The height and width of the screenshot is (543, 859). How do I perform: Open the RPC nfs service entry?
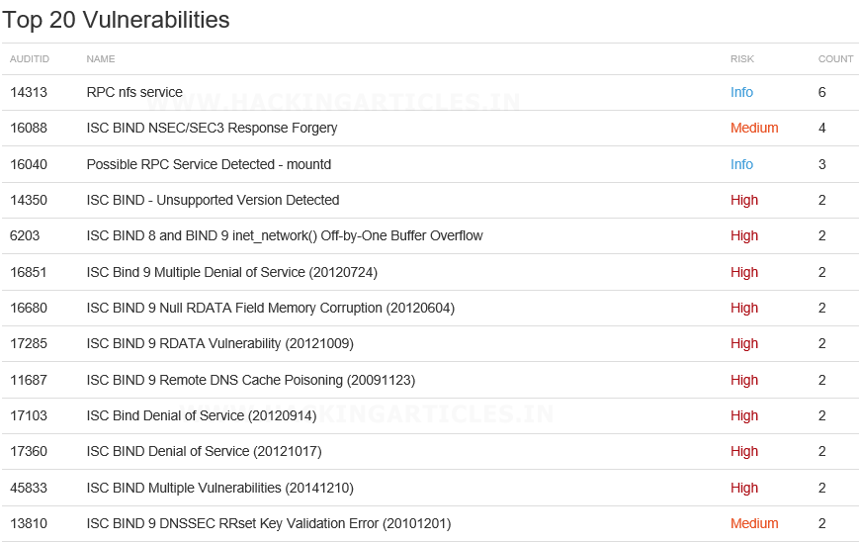click(x=134, y=92)
